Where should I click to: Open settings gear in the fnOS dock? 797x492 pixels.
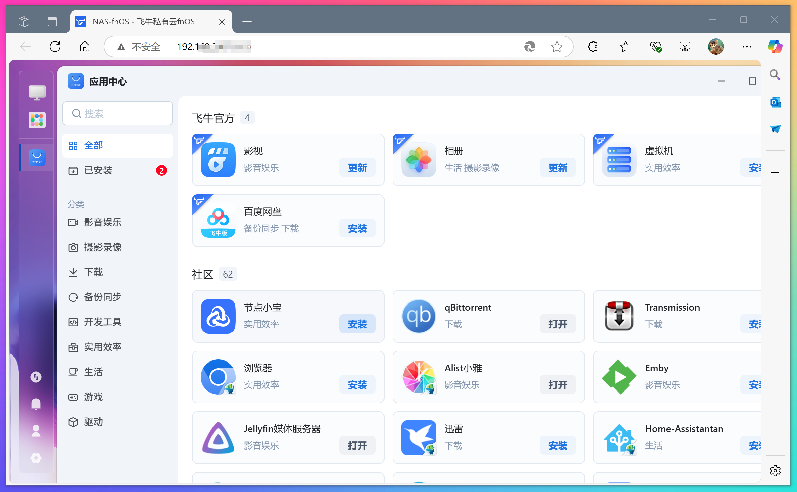tap(36, 458)
